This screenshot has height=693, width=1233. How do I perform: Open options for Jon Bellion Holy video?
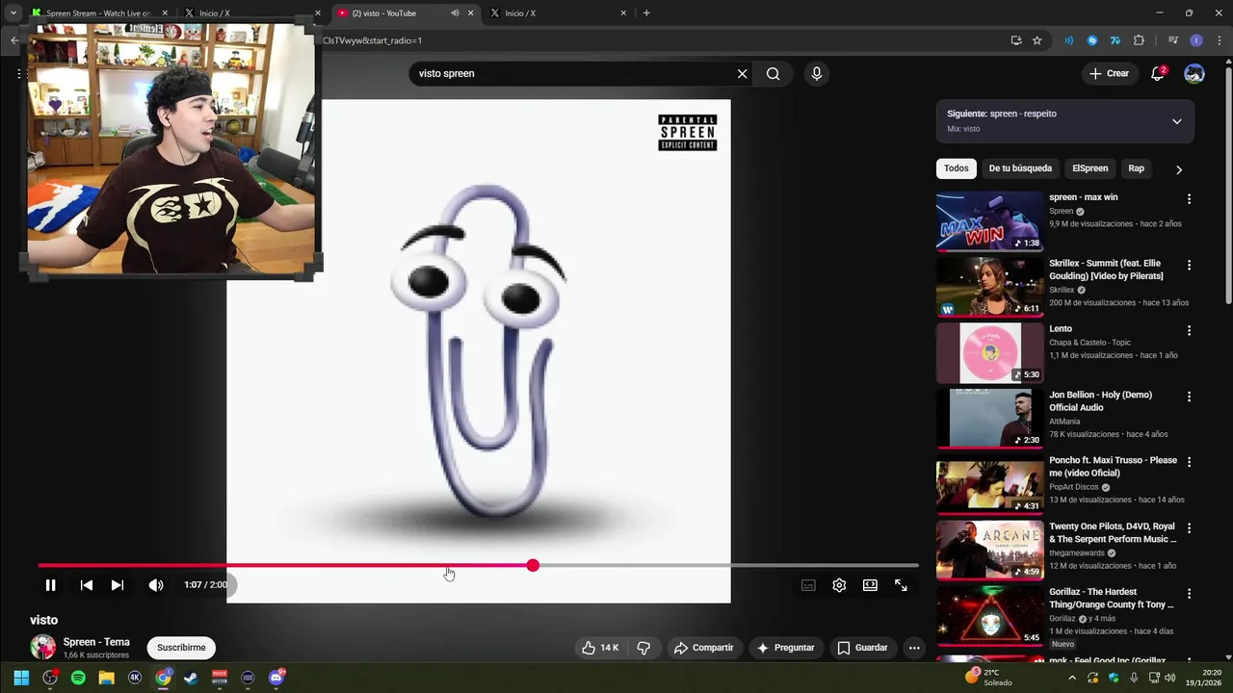click(1189, 397)
